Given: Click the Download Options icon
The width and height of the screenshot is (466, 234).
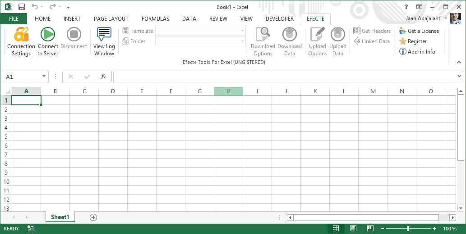Looking at the screenshot, I should 263,34.
